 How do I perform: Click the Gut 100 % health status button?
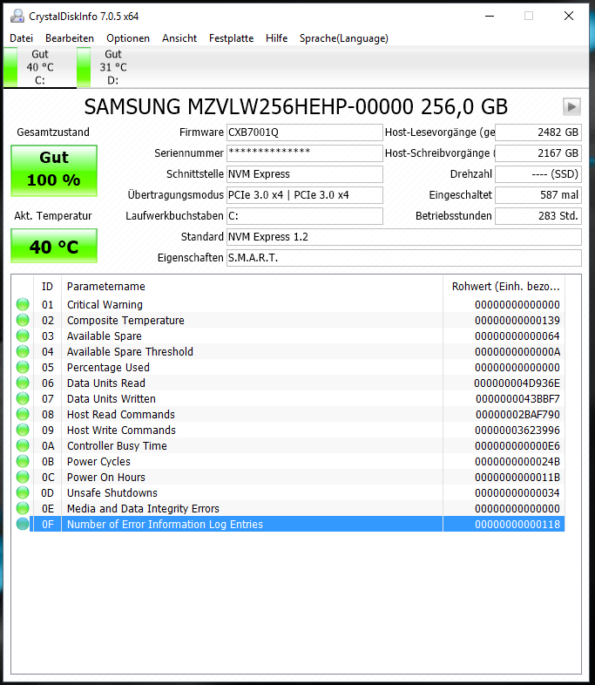pos(54,170)
